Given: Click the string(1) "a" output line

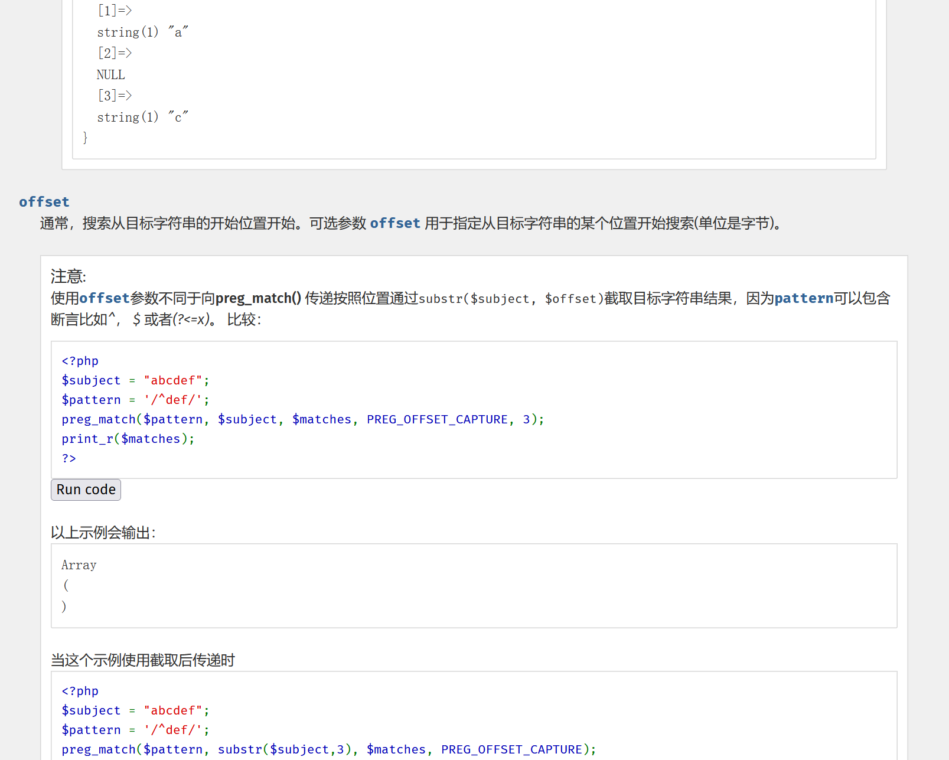Looking at the screenshot, I should coord(142,32).
